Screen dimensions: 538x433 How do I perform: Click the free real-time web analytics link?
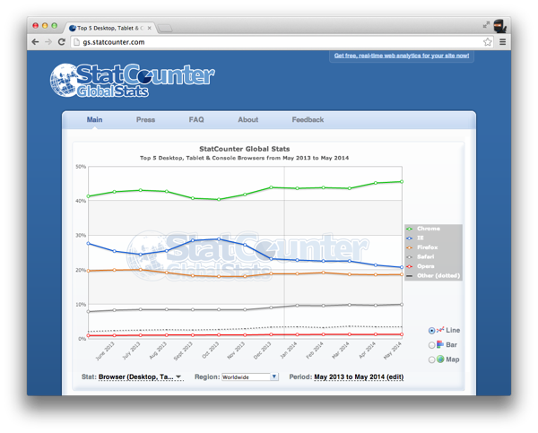pyautogui.click(x=402, y=56)
